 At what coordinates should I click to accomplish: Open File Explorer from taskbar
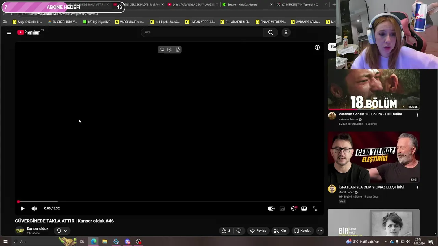105,242
